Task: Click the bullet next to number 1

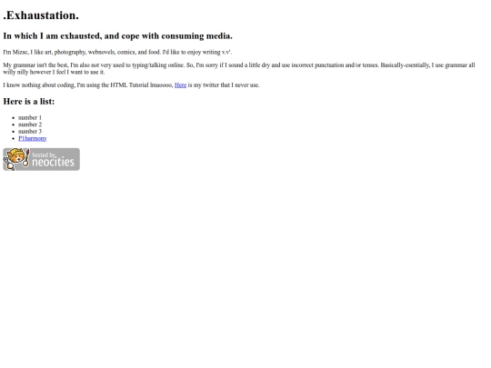Action: click(13, 117)
